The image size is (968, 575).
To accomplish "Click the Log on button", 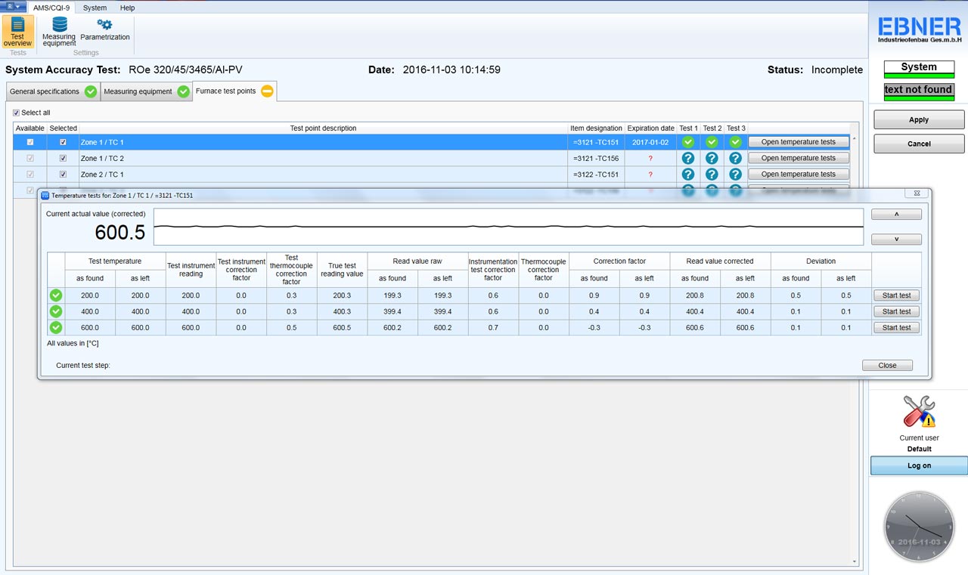I will coord(919,465).
